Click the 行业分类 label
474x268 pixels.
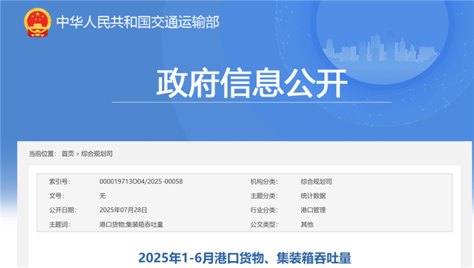pos(264,210)
